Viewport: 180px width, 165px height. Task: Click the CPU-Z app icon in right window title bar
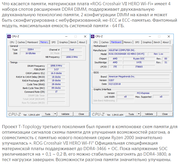[92, 37]
